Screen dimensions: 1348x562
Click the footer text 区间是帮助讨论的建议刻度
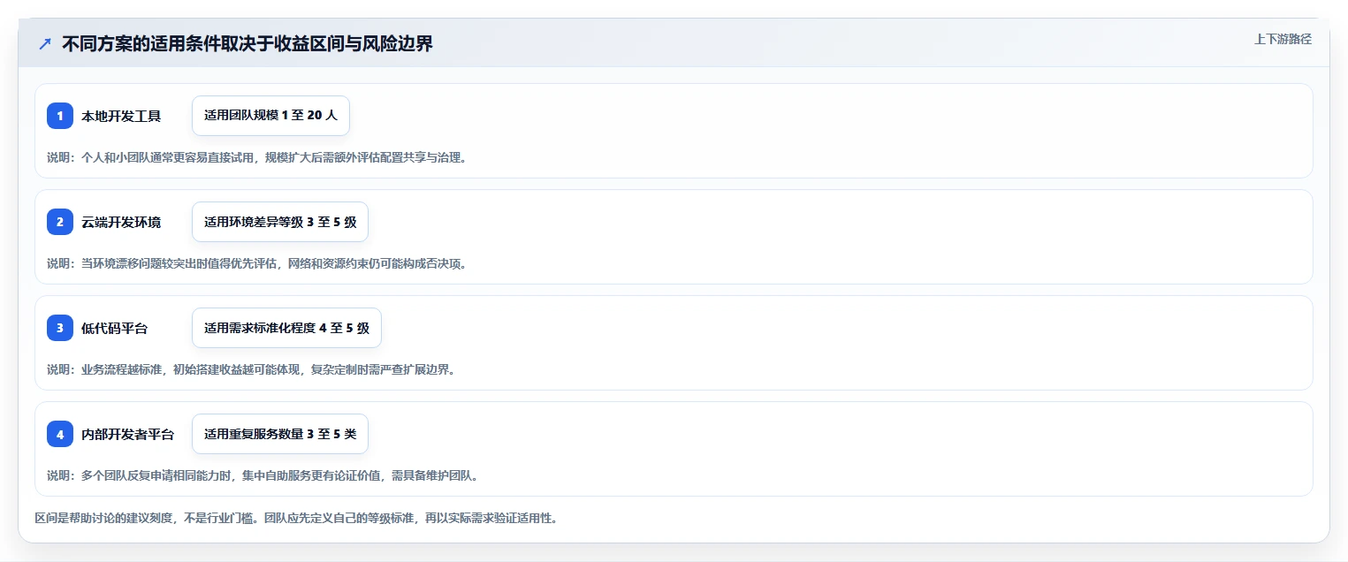pyautogui.click(x=296, y=518)
